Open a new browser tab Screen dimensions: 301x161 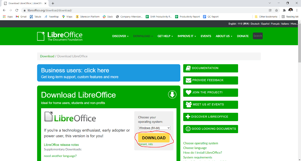pyautogui.click(x=53, y=3)
